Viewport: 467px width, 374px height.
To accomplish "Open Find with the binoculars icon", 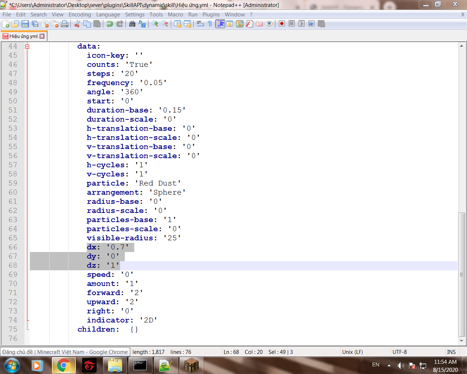I will point(132,24).
